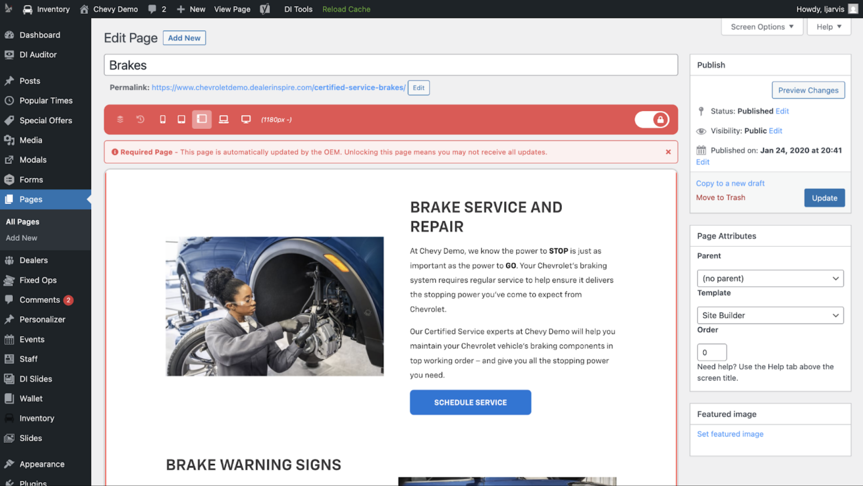
Task: Go to the Chevy Demo site home
Action: click(x=109, y=9)
